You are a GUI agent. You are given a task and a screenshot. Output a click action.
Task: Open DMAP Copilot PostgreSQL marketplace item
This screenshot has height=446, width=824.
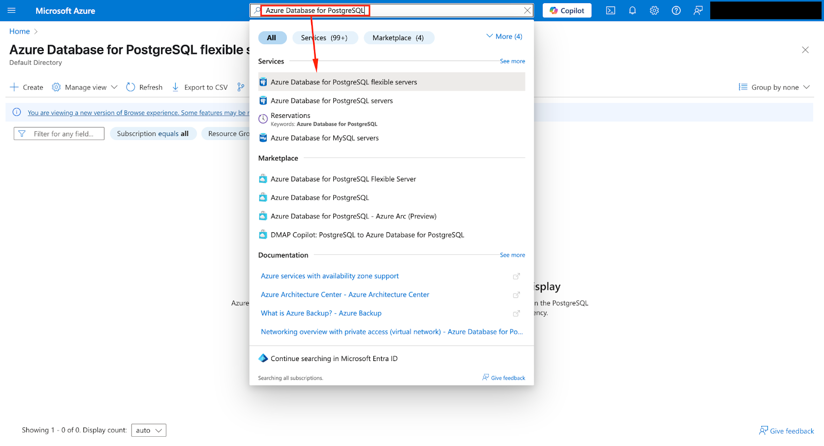pyautogui.click(x=391, y=234)
